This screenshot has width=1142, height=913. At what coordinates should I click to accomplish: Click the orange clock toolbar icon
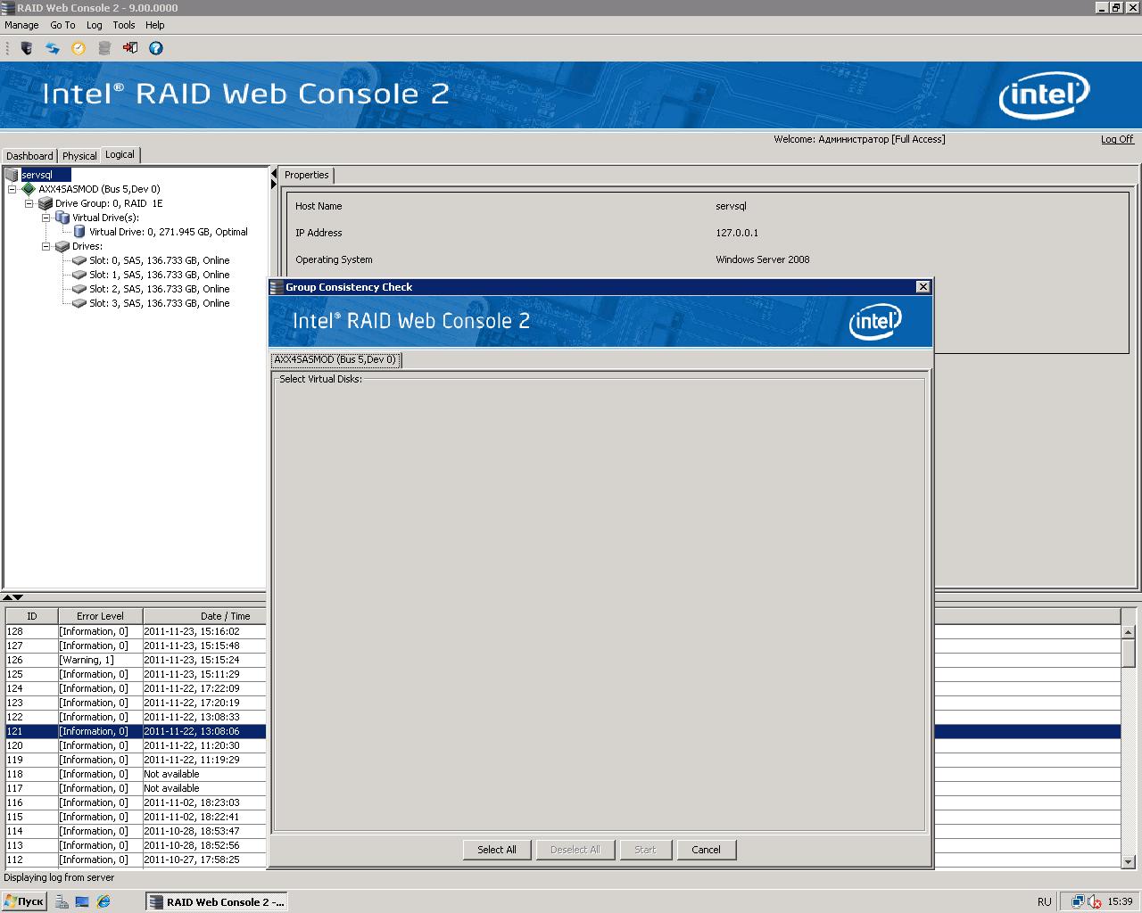click(79, 48)
